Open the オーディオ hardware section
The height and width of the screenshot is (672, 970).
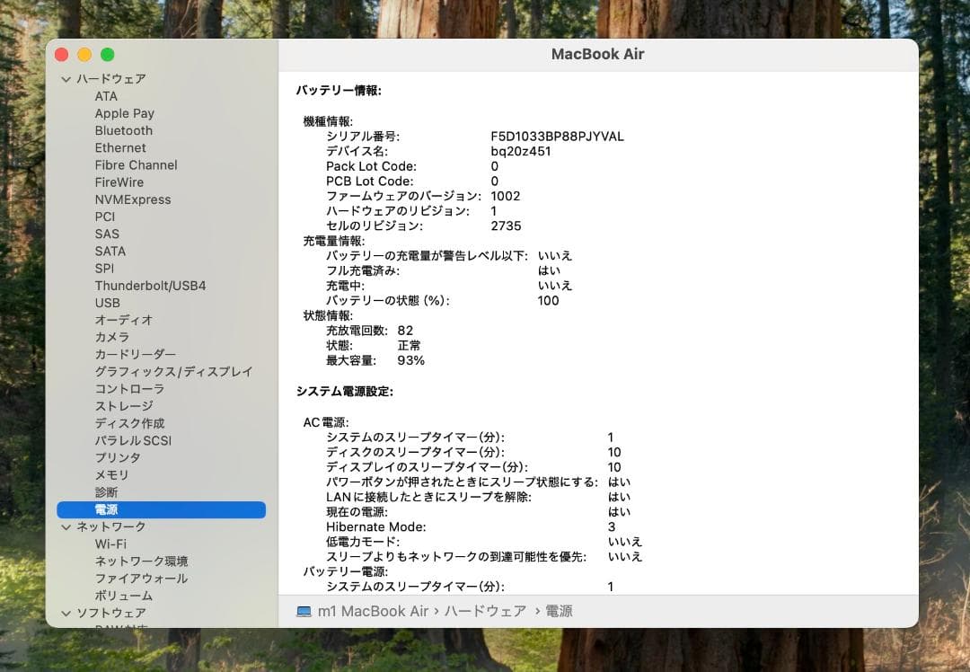(x=122, y=320)
